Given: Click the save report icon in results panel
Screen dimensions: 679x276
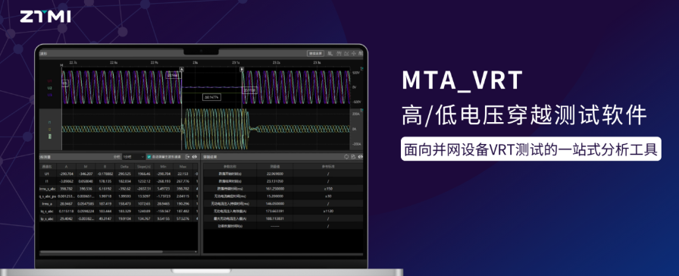Looking at the screenshot, I should tap(353, 157).
